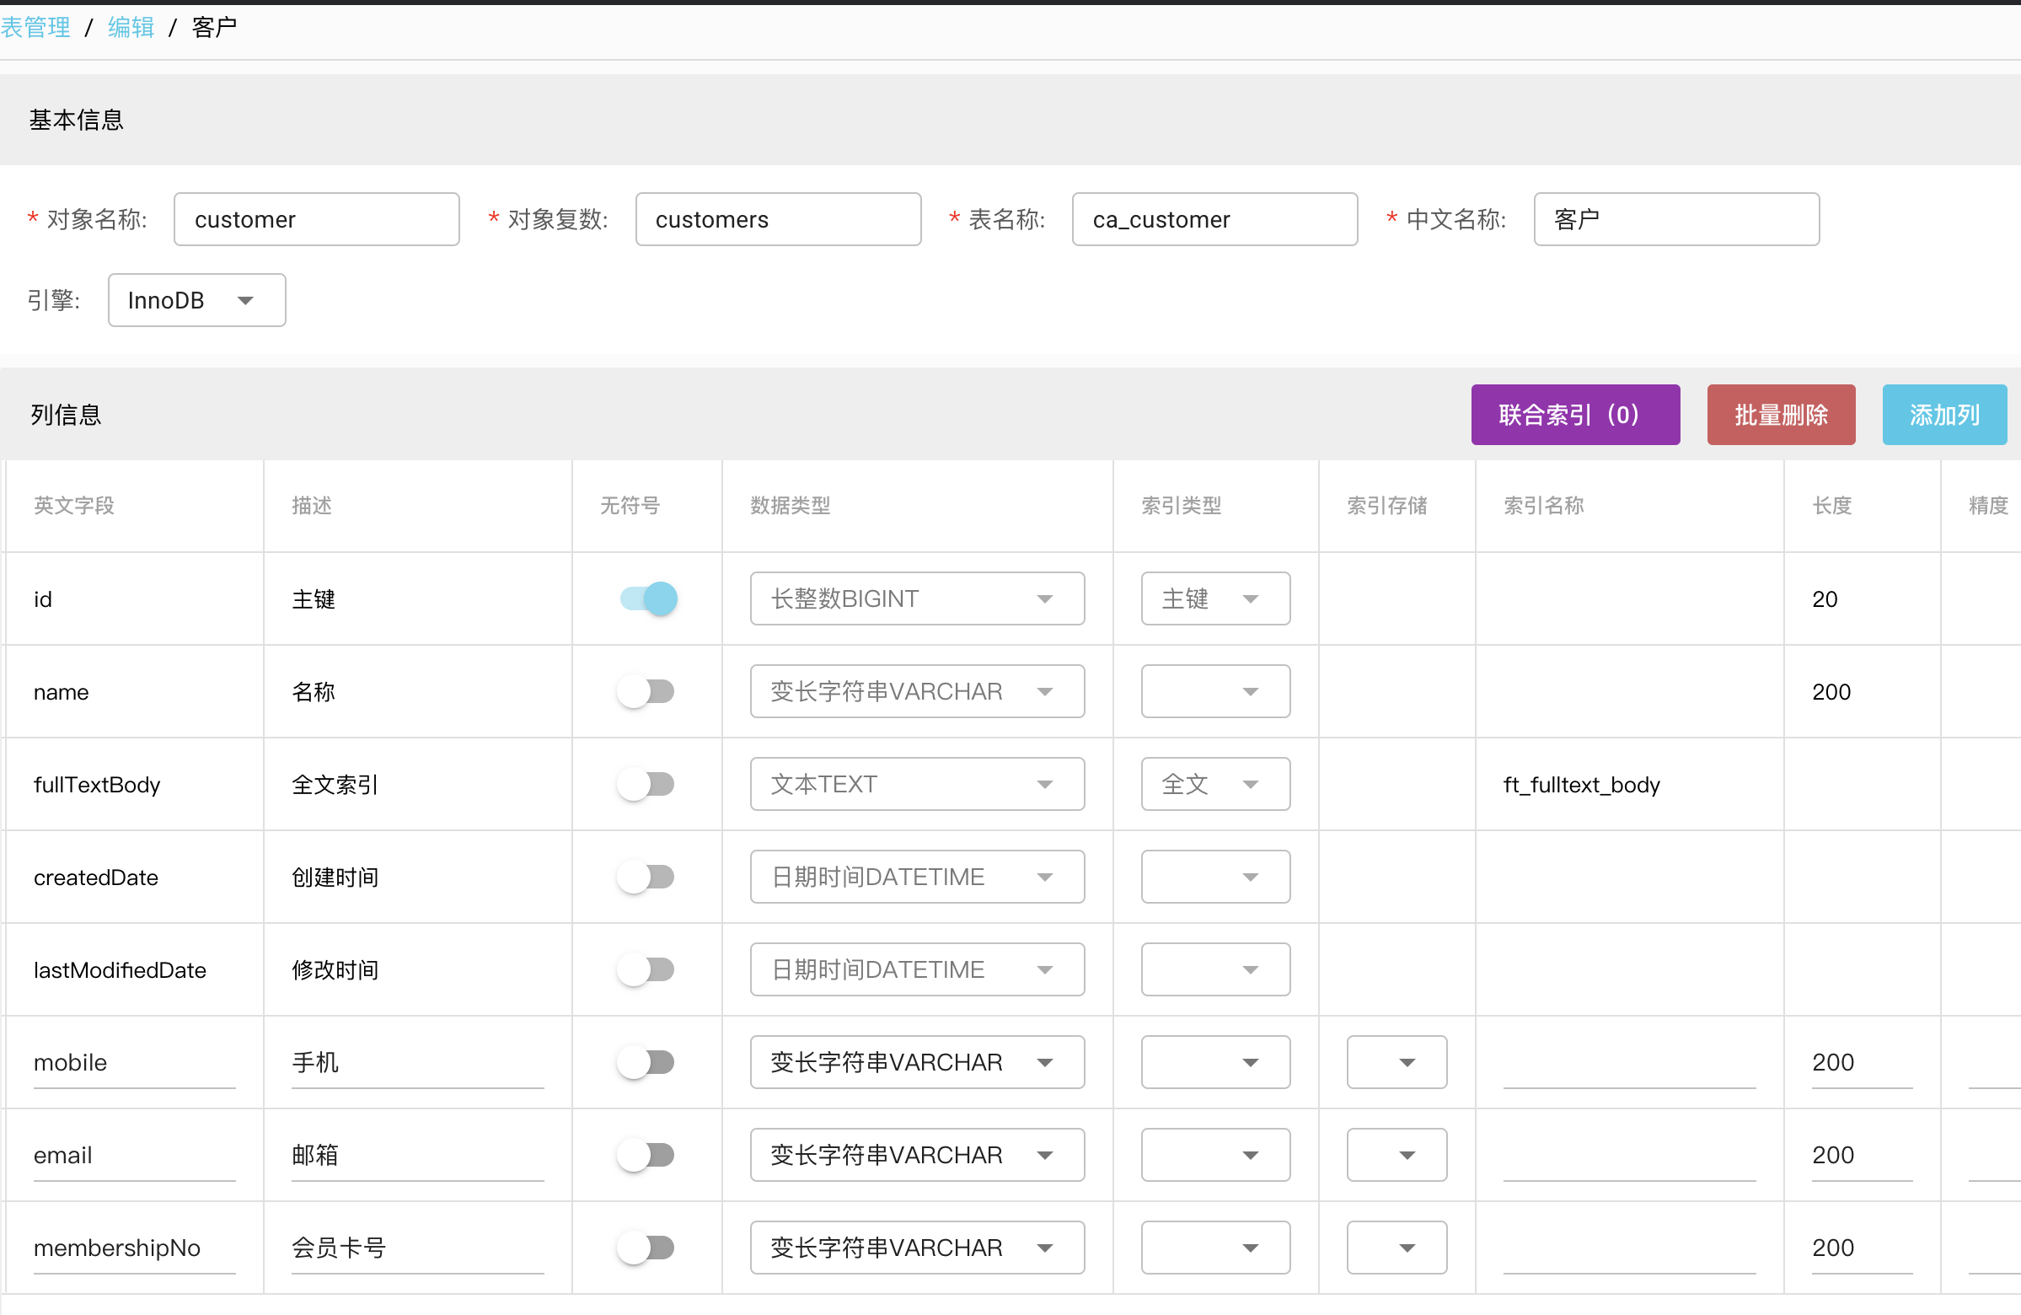Viewport: 2021px width, 1315px height.
Task: Open data type dropdown for id row
Action: [916, 598]
